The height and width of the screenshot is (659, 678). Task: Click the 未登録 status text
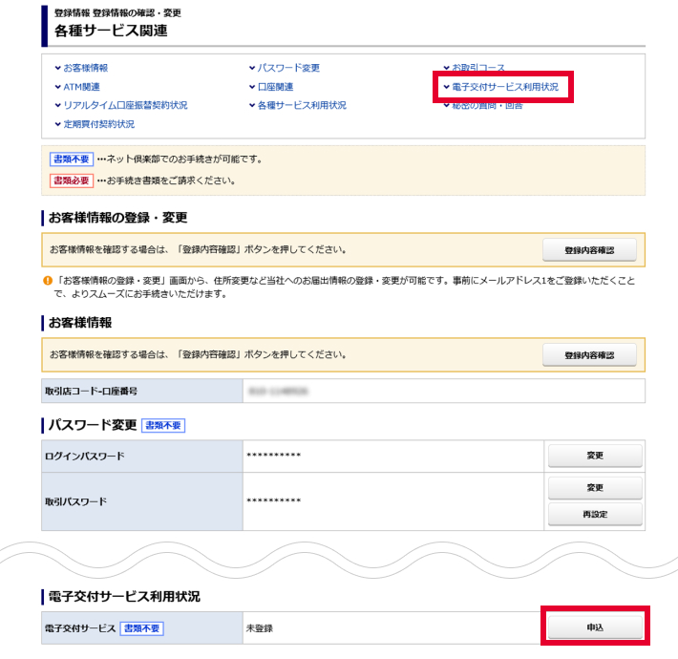[x=260, y=628]
